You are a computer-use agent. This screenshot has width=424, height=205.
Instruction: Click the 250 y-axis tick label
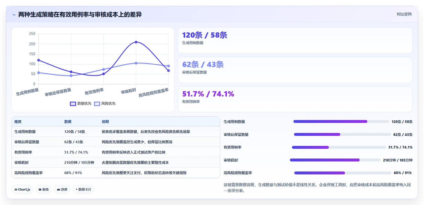pos(32,34)
